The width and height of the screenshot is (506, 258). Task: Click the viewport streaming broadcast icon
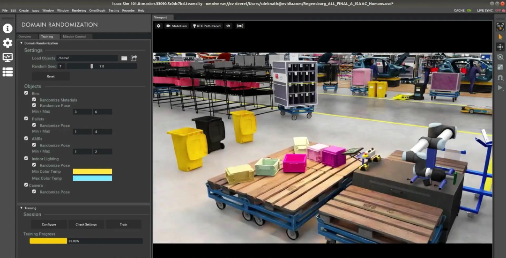[x=240, y=26]
